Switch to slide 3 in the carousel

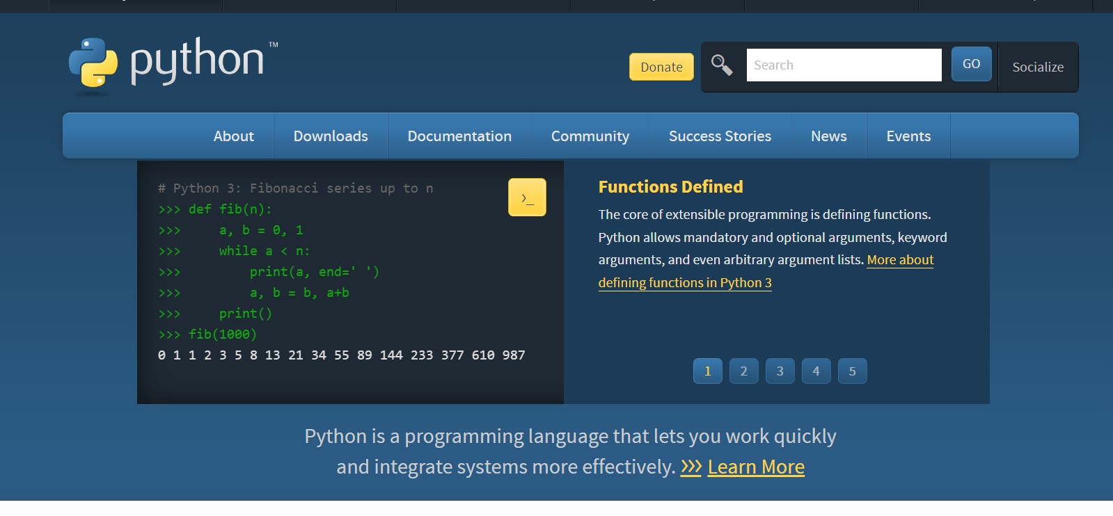tap(780, 371)
